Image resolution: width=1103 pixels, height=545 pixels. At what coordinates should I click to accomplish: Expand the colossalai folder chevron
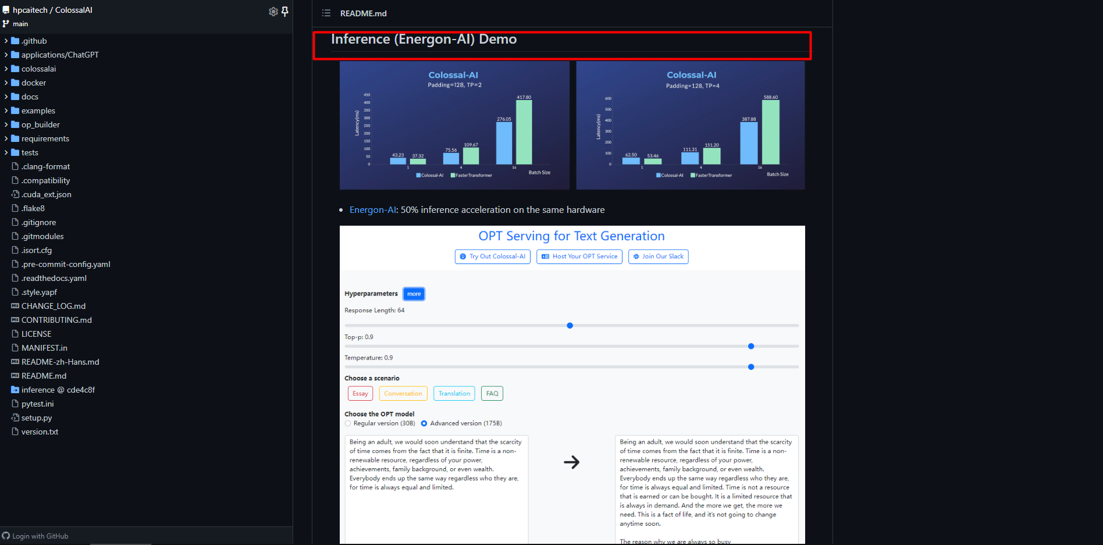(6, 69)
